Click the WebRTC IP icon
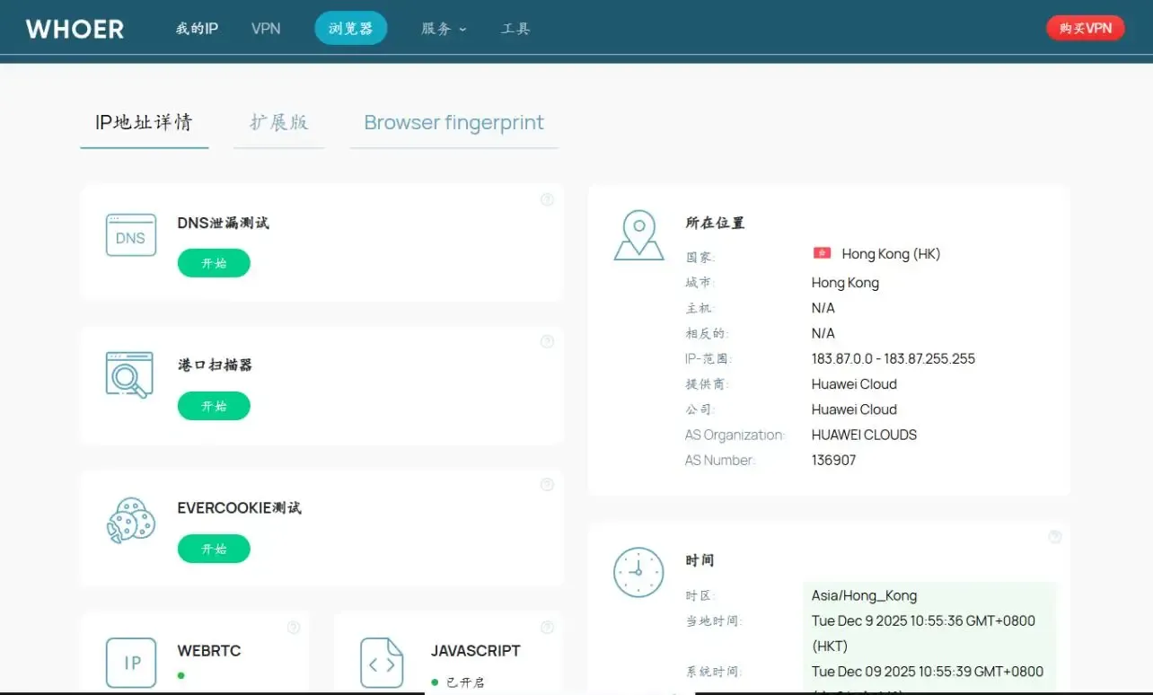The image size is (1153, 695). (x=131, y=663)
